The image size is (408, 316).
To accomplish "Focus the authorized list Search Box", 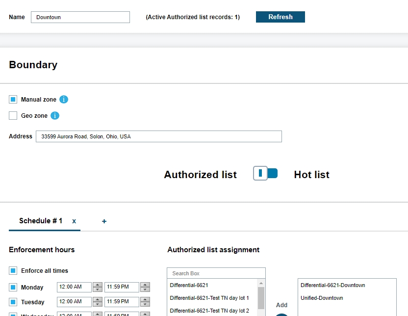I will (x=216, y=273).
